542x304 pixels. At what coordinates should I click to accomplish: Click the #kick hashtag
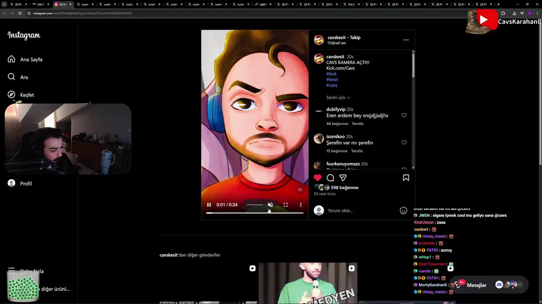332,74
